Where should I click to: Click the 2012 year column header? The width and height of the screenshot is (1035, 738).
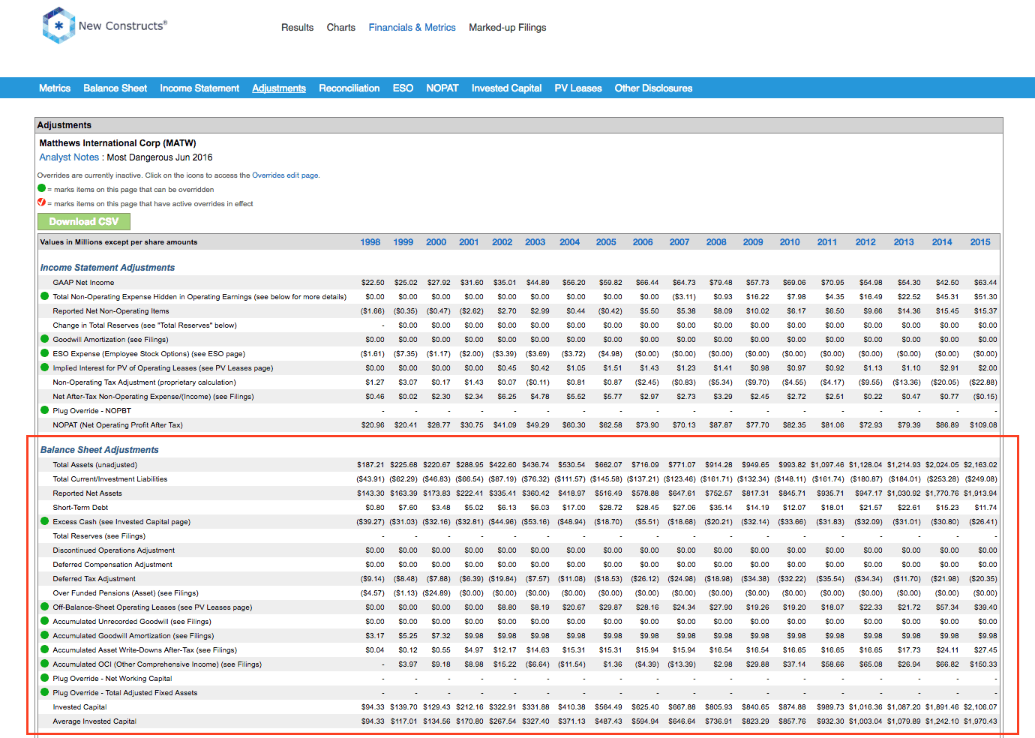point(865,242)
